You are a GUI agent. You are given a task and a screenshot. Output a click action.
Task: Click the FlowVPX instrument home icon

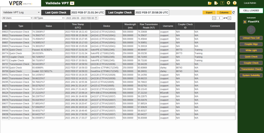coord(245,22)
